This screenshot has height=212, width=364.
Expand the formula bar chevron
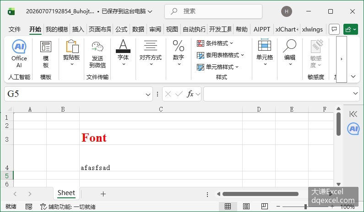[x=355, y=93]
